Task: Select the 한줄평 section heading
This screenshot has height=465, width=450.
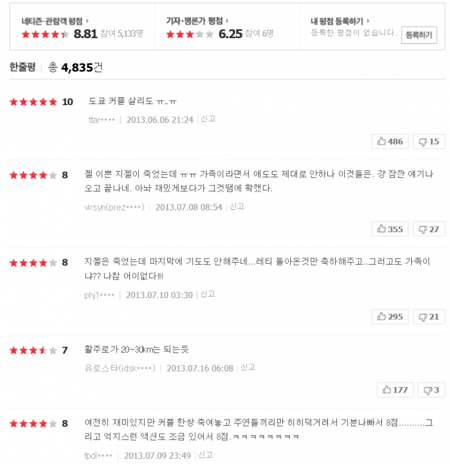Action: click(22, 67)
